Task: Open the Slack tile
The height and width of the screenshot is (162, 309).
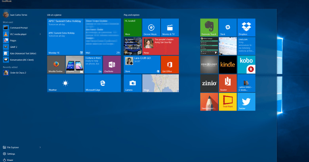Action: pos(228,27)
